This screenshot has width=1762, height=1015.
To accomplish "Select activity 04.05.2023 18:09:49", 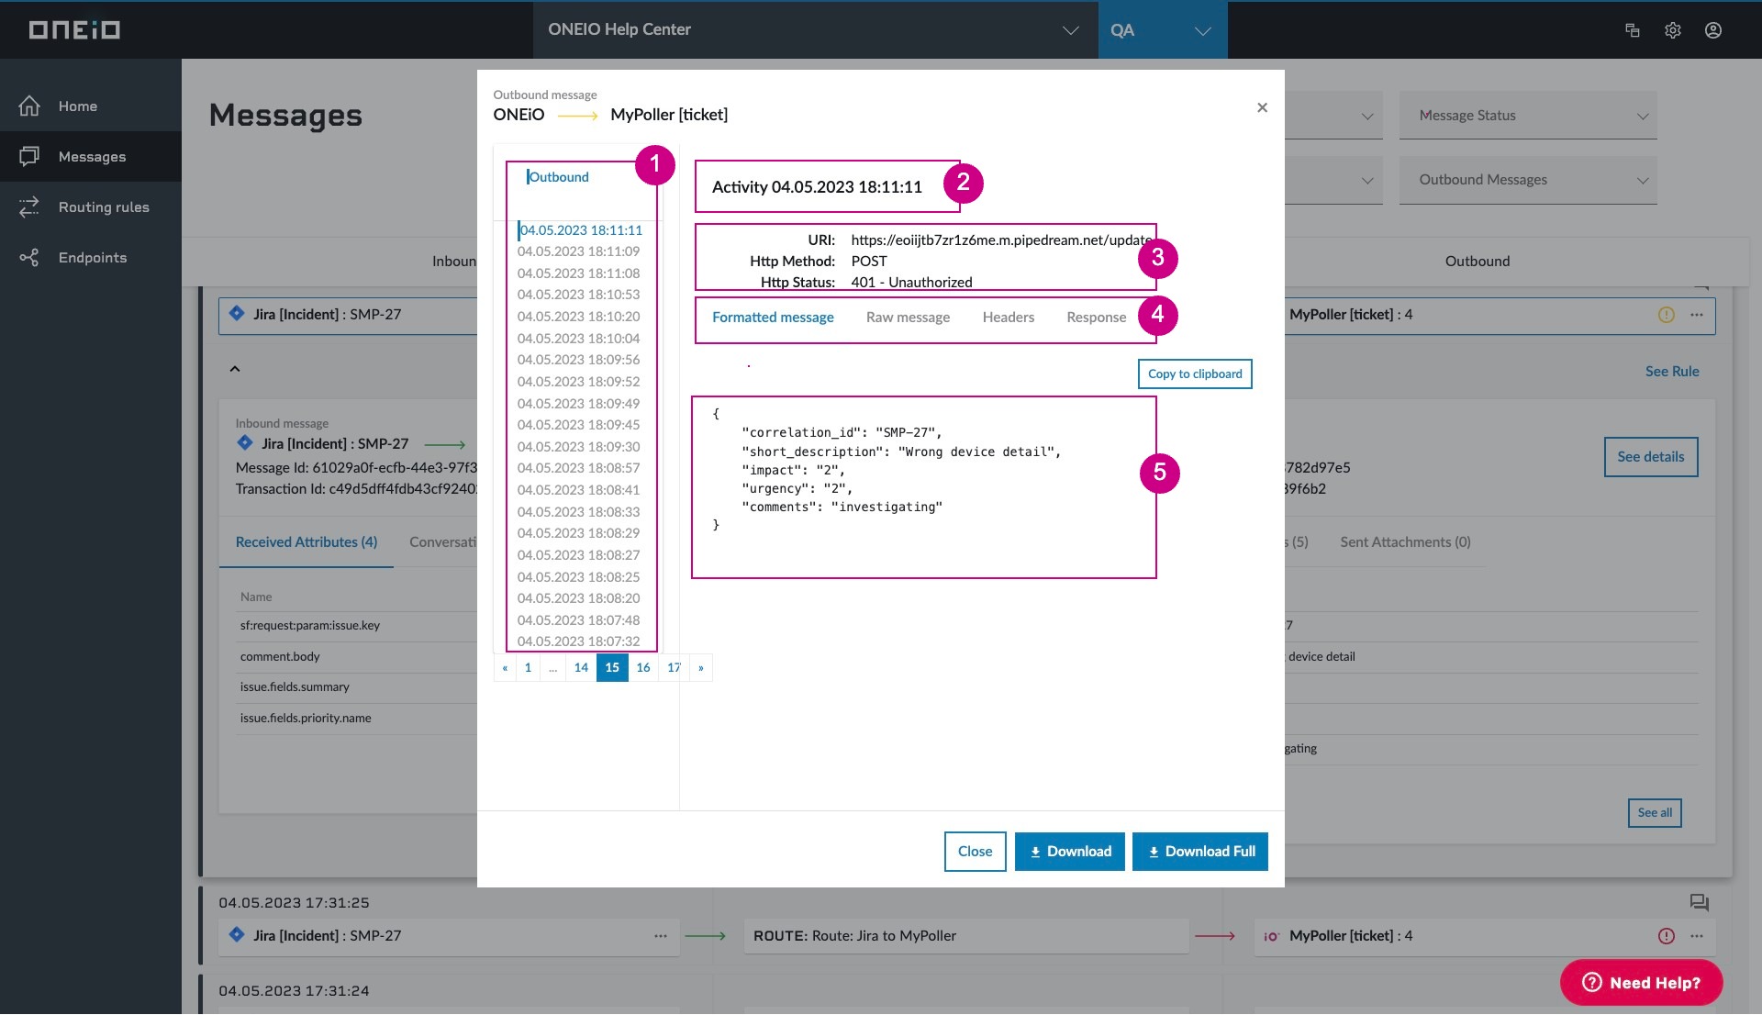I will point(578,404).
